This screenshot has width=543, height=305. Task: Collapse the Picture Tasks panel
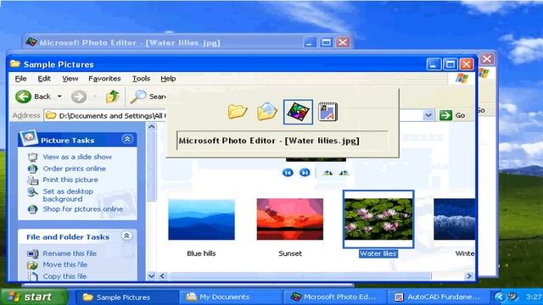click(127, 139)
